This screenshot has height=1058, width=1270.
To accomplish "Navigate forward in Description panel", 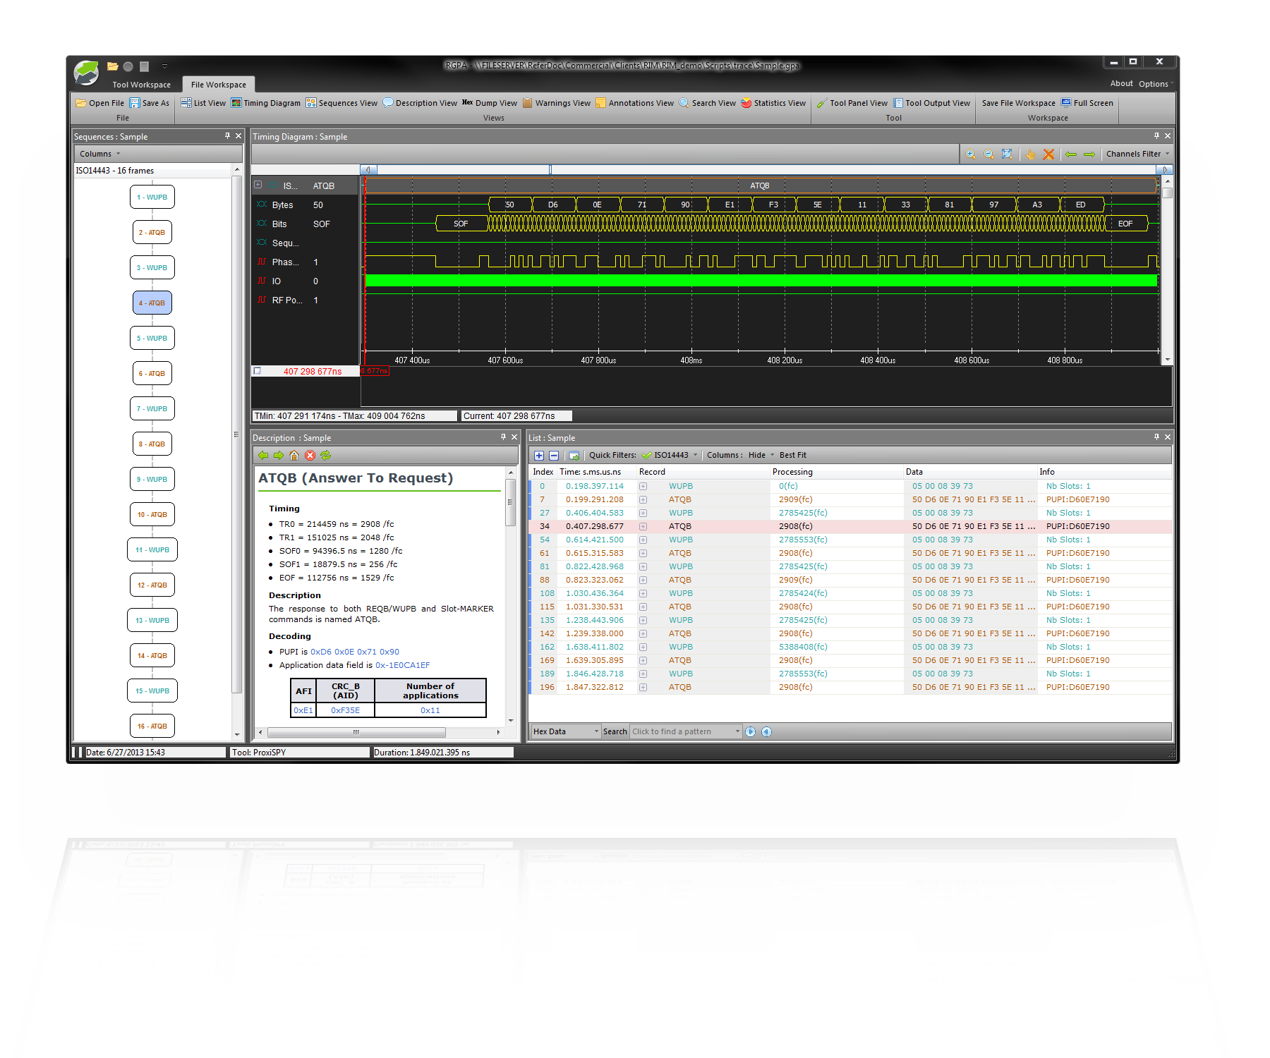I will (279, 455).
